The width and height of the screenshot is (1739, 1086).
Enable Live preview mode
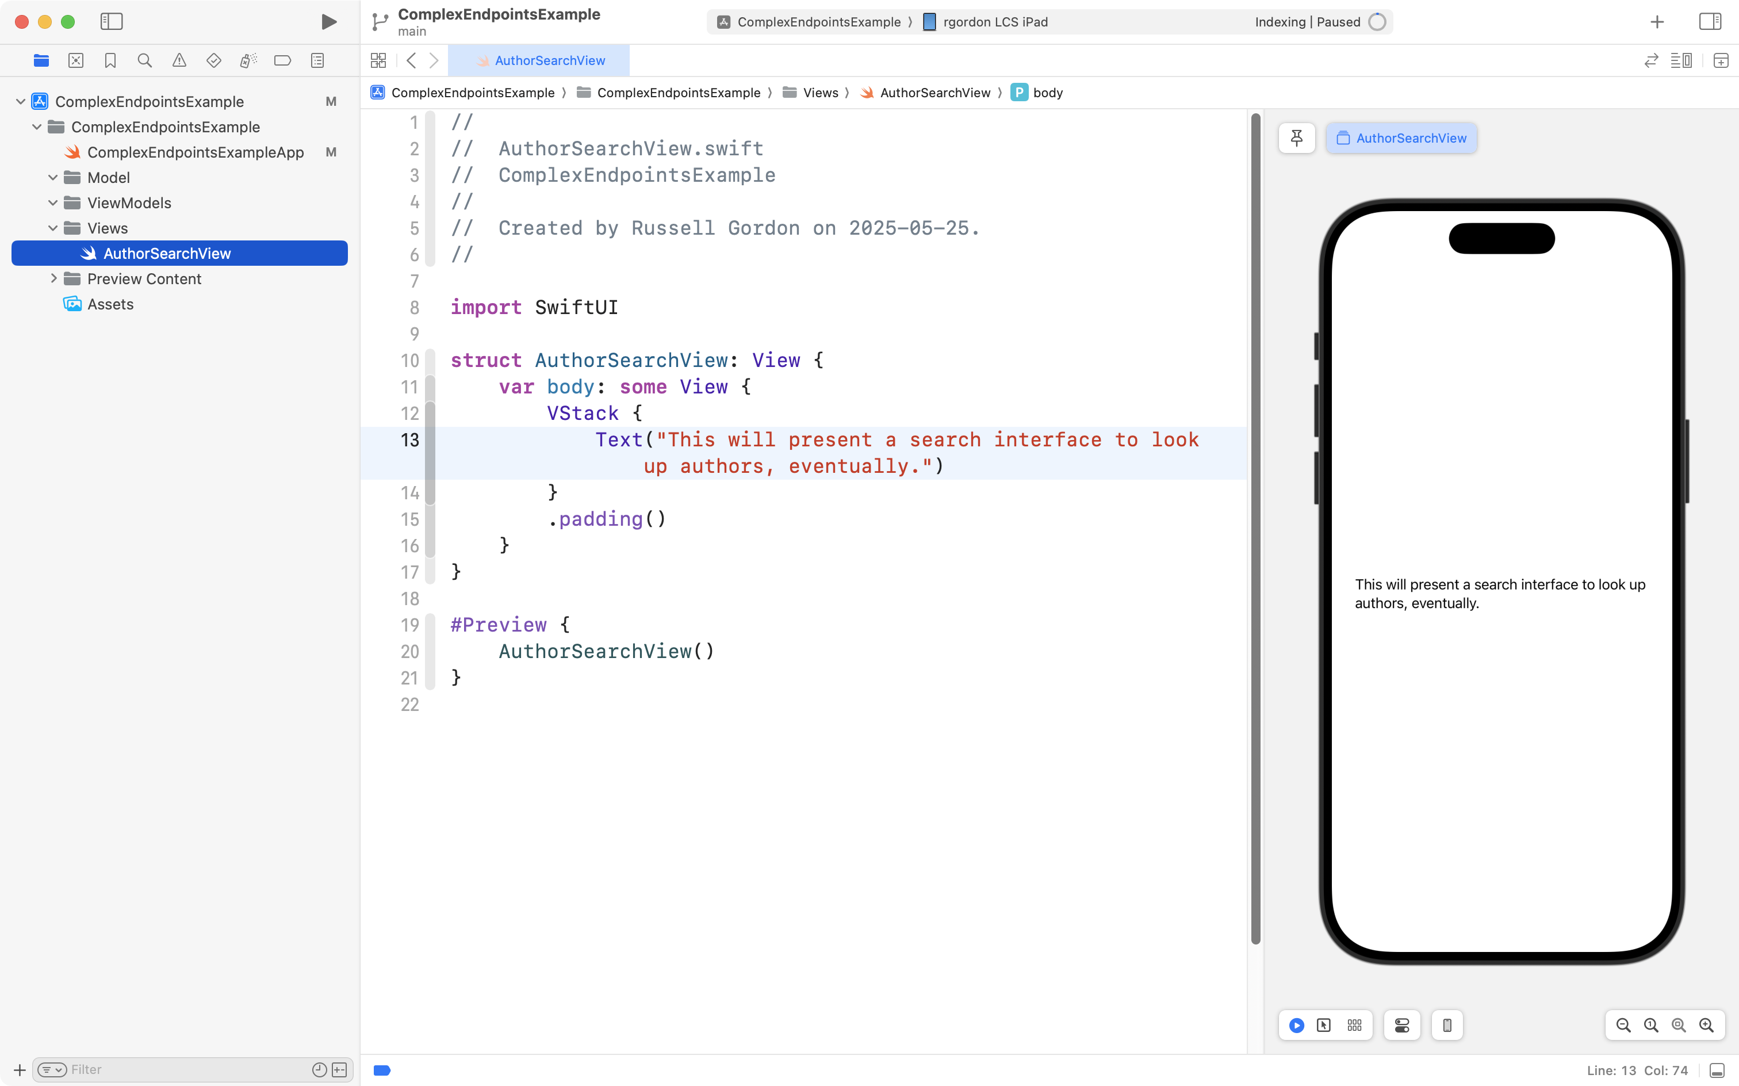coord(1296,1025)
